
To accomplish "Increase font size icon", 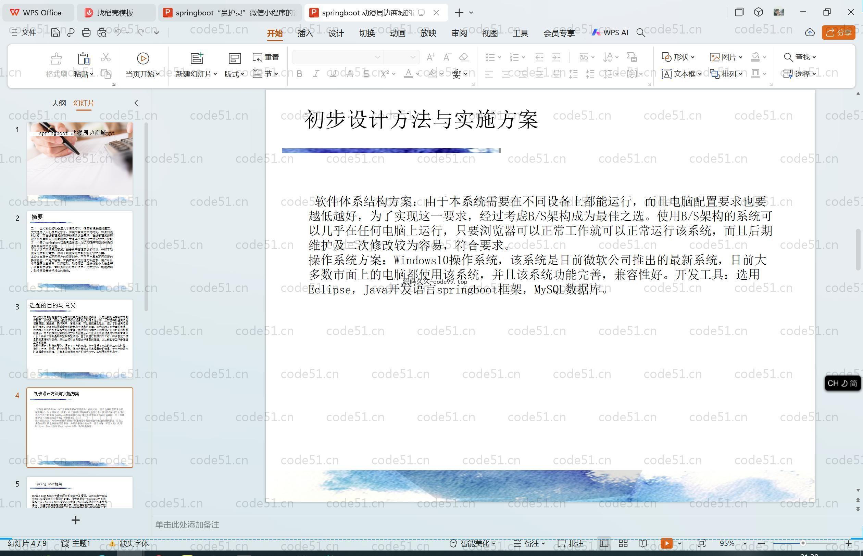I will pyautogui.click(x=430, y=57).
